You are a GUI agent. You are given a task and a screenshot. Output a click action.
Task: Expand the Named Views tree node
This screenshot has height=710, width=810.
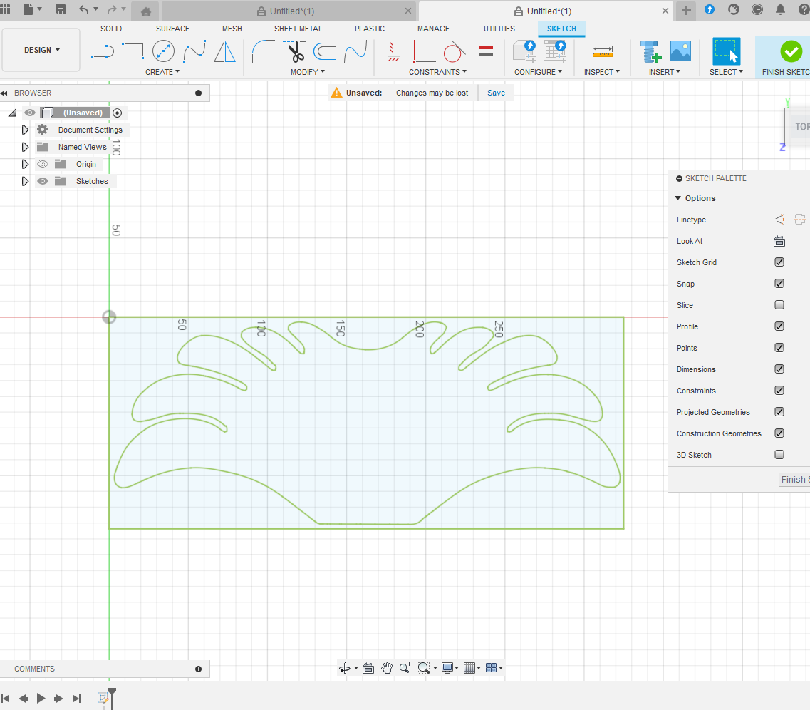(25, 148)
